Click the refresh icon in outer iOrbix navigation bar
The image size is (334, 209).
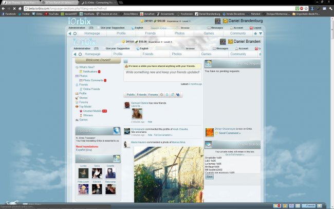pyautogui.click(x=75, y=33)
